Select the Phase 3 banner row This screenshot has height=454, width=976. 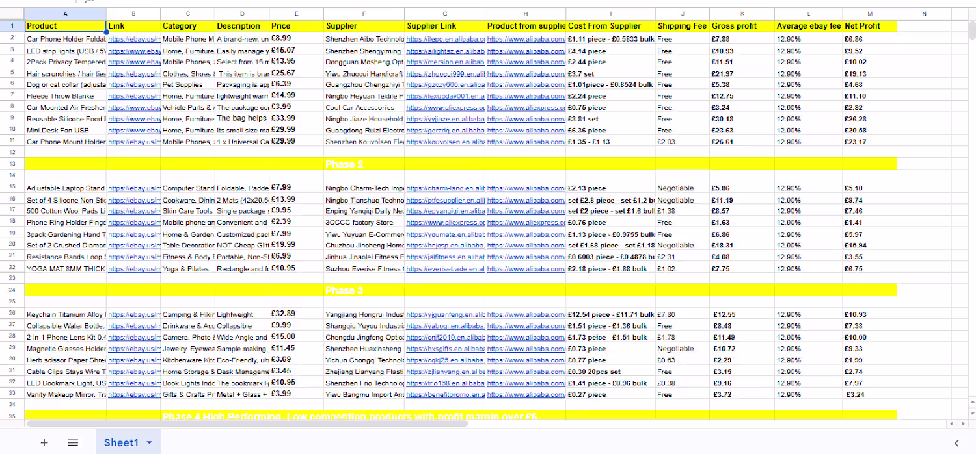(461, 290)
